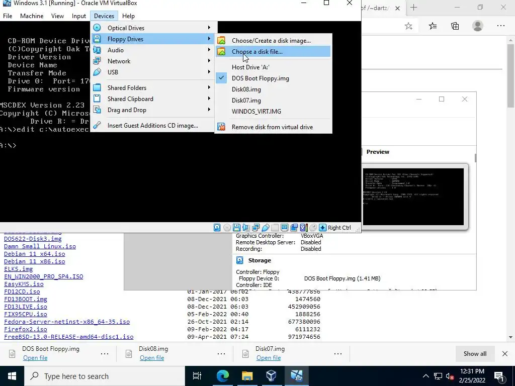The image size is (515, 386).
Task: Open the File menu
Action: tap(8, 16)
